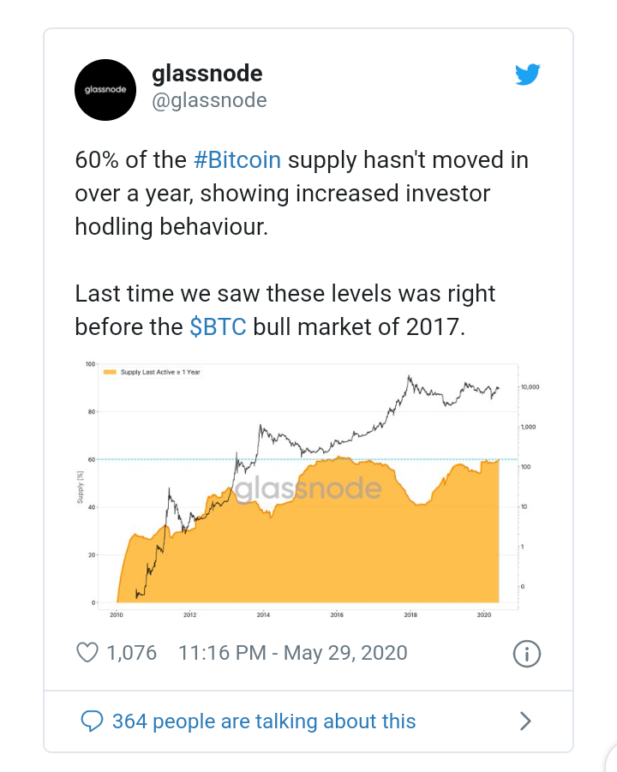617x772 pixels.
Task: Click the 2020 label on chart axis
Action: (484, 615)
